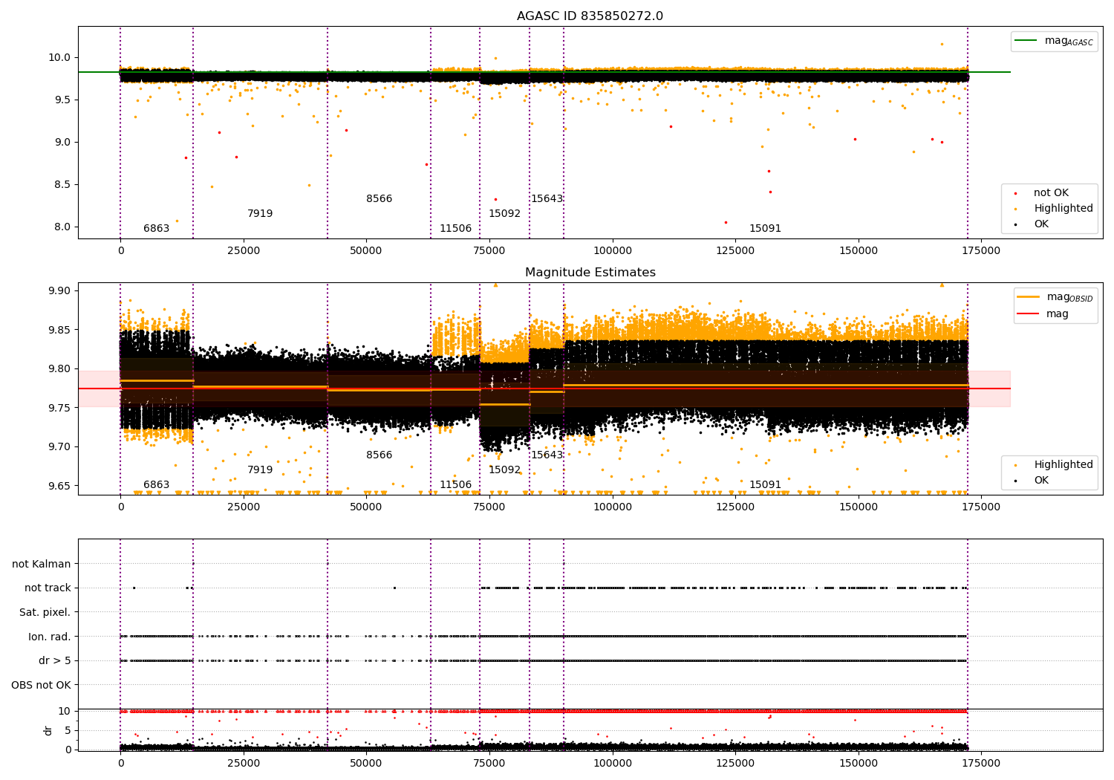Click obsid label 15091 in Magnitude Estimates plot
This screenshot has height=780, width=1114.
(x=765, y=485)
